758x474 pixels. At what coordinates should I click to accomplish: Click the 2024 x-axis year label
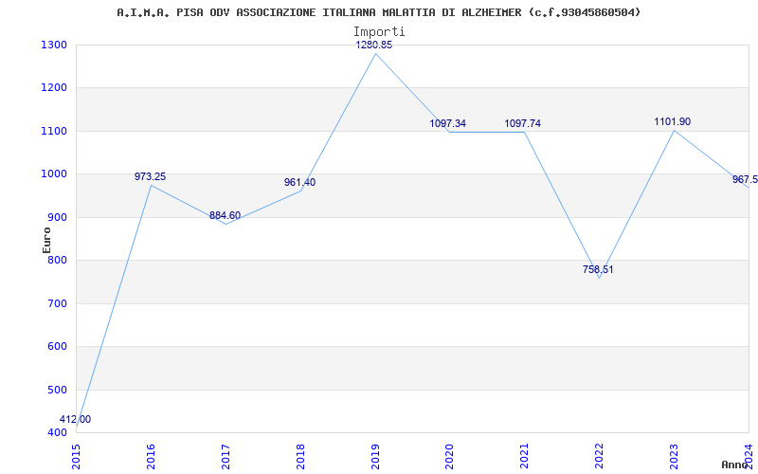(749, 456)
